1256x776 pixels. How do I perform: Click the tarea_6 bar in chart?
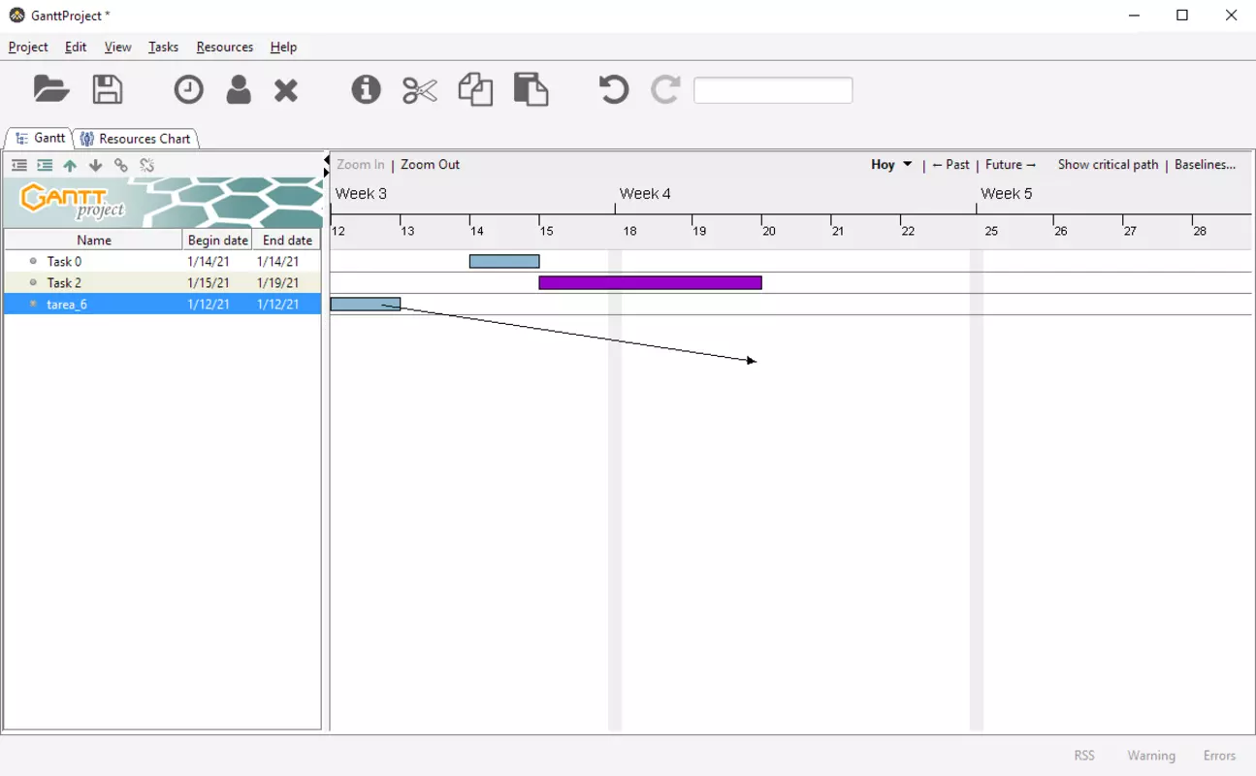(x=365, y=304)
